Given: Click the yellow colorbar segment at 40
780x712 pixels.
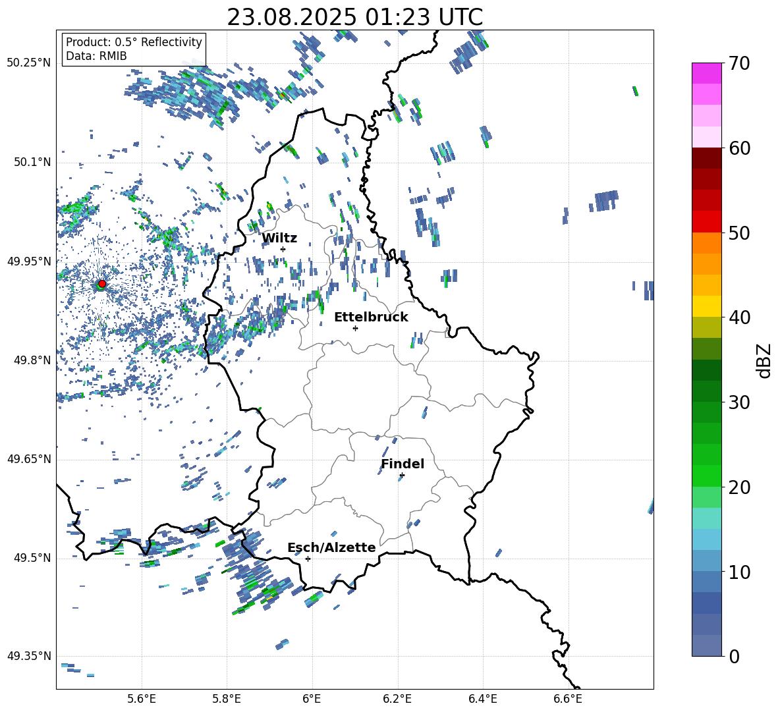Looking at the screenshot, I should pos(706,306).
